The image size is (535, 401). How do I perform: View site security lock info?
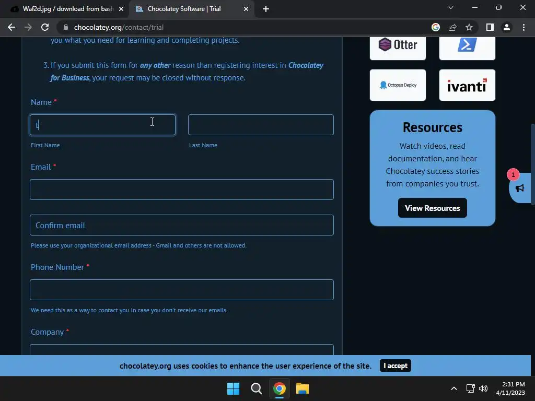click(66, 27)
